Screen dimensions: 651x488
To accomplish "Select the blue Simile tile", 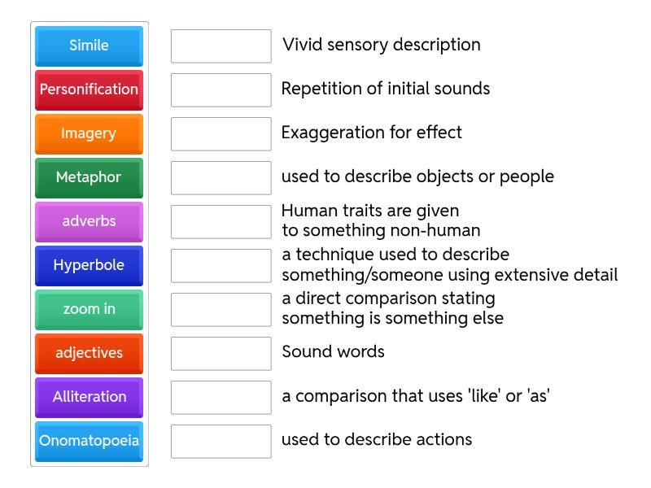I will click(89, 46).
